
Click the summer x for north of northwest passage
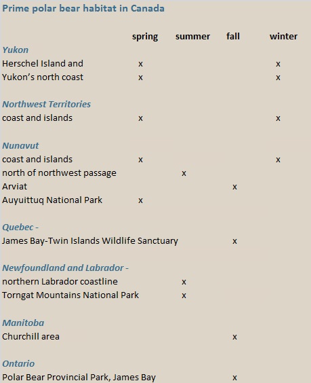coord(184,173)
